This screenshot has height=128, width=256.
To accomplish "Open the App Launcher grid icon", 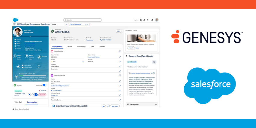I will pyautogui.click(x=14, y=24).
